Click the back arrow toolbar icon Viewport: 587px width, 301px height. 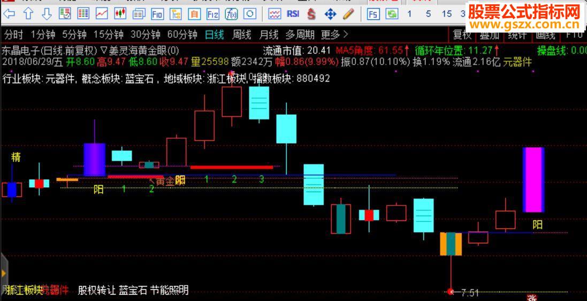coord(9,14)
